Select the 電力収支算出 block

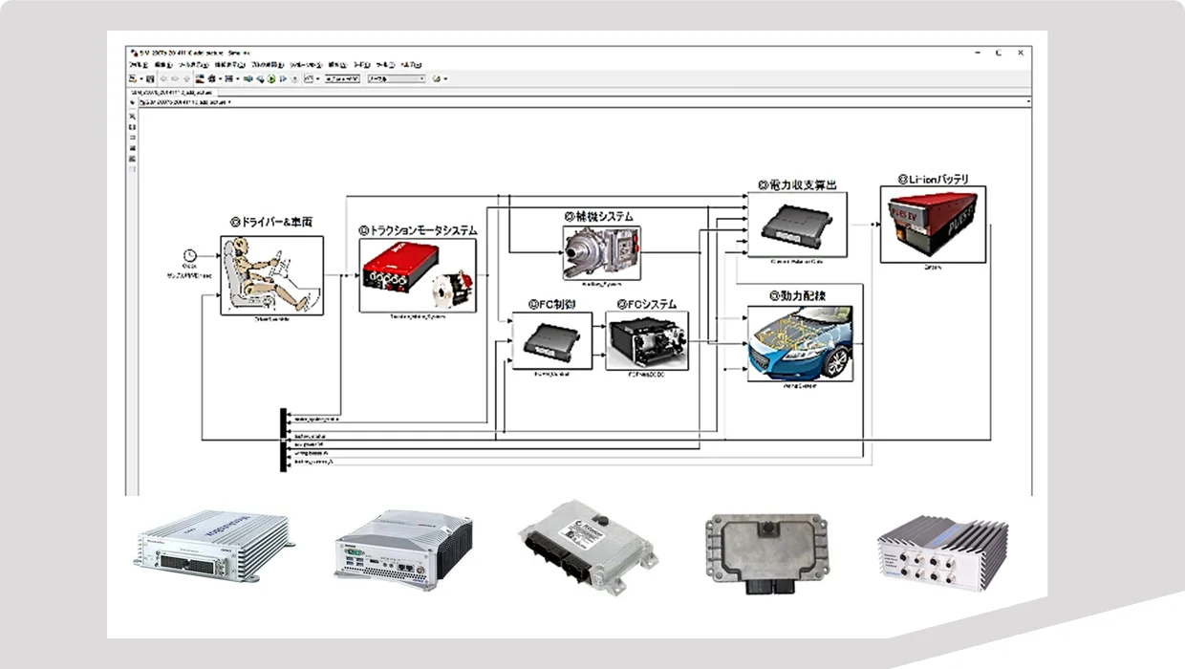pyautogui.click(x=798, y=226)
